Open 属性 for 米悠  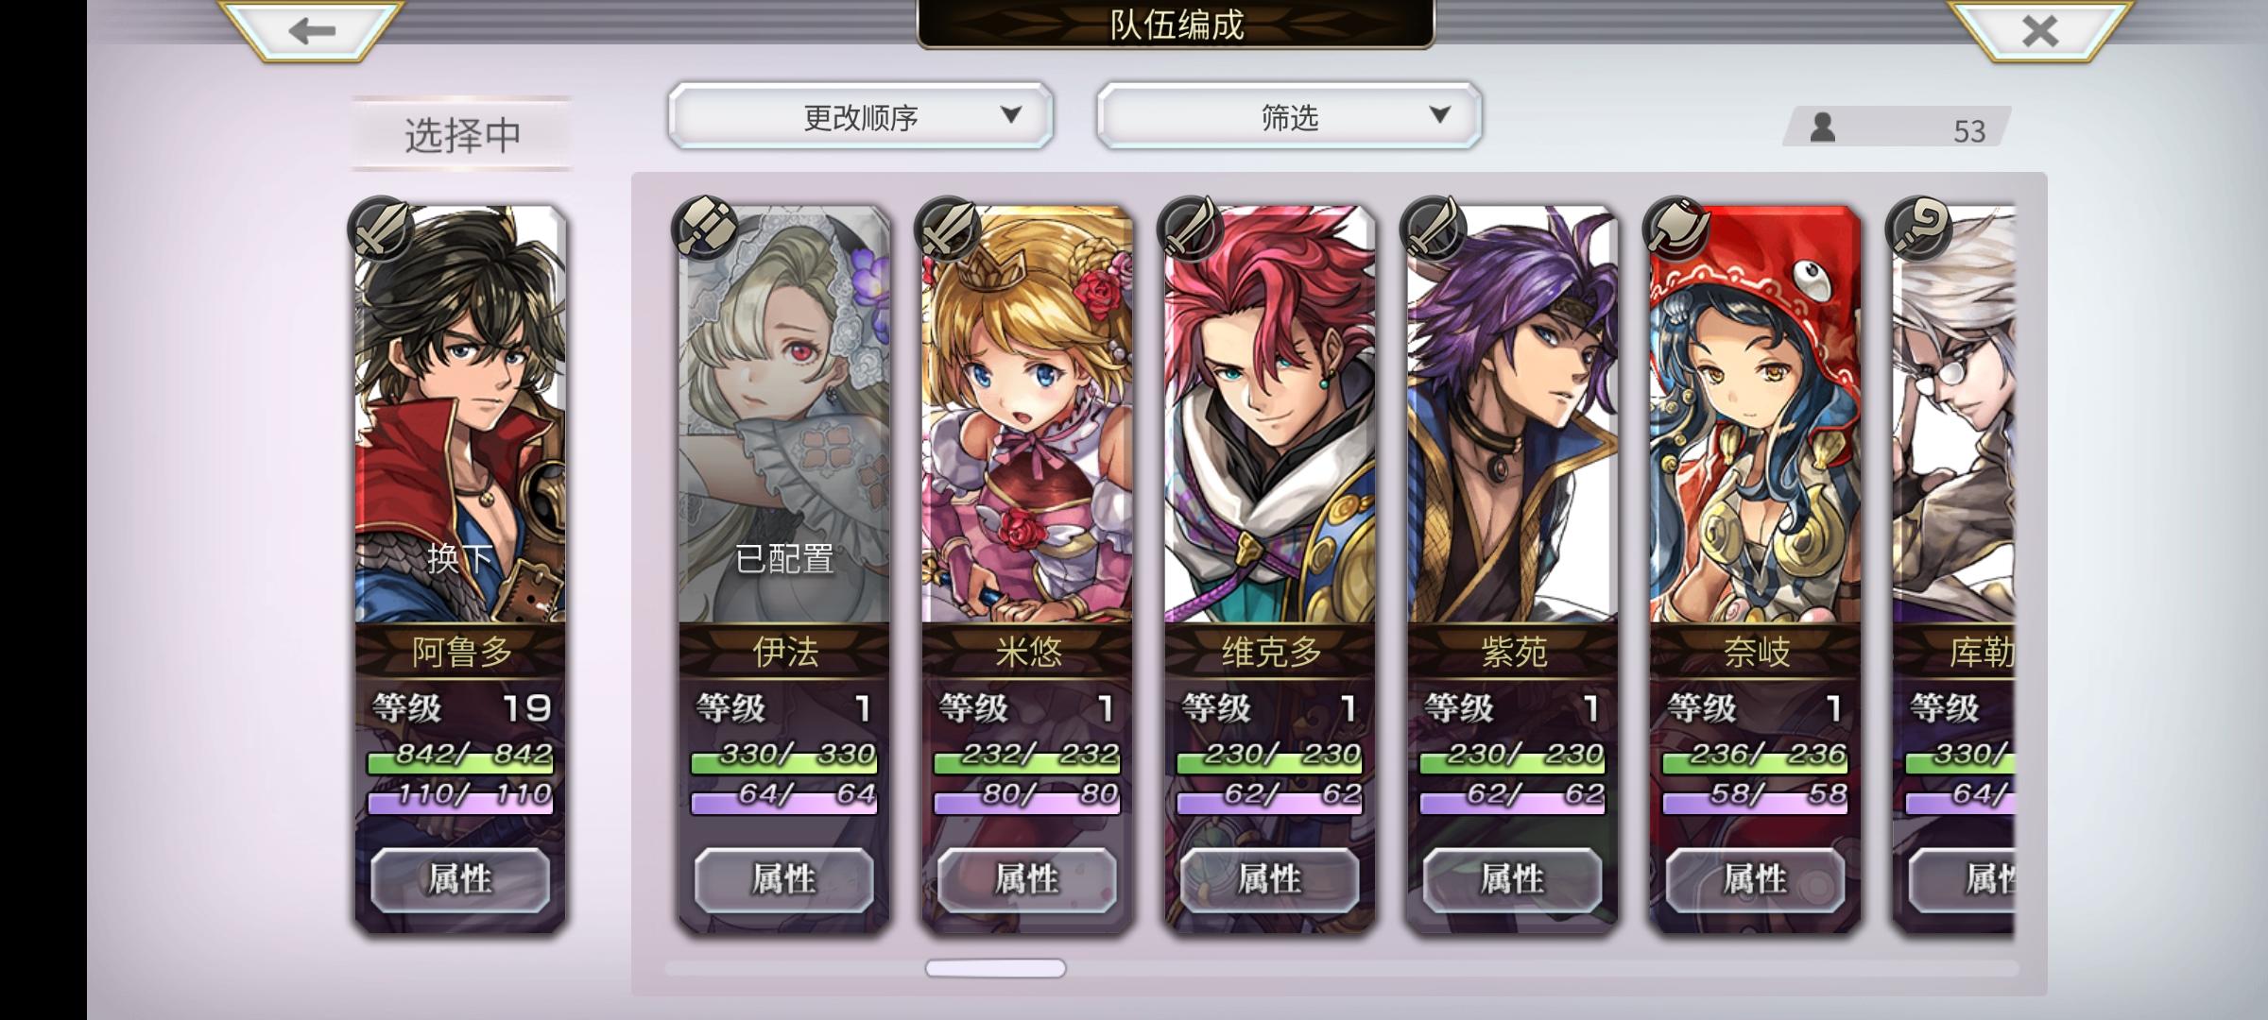pos(1027,879)
